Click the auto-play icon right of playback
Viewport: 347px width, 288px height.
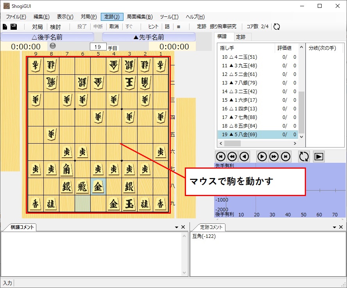tap(319, 157)
